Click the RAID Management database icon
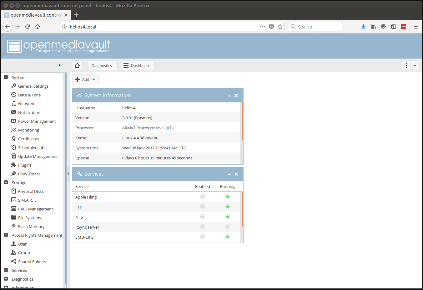This screenshot has width=423, height=290. click(14, 209)
